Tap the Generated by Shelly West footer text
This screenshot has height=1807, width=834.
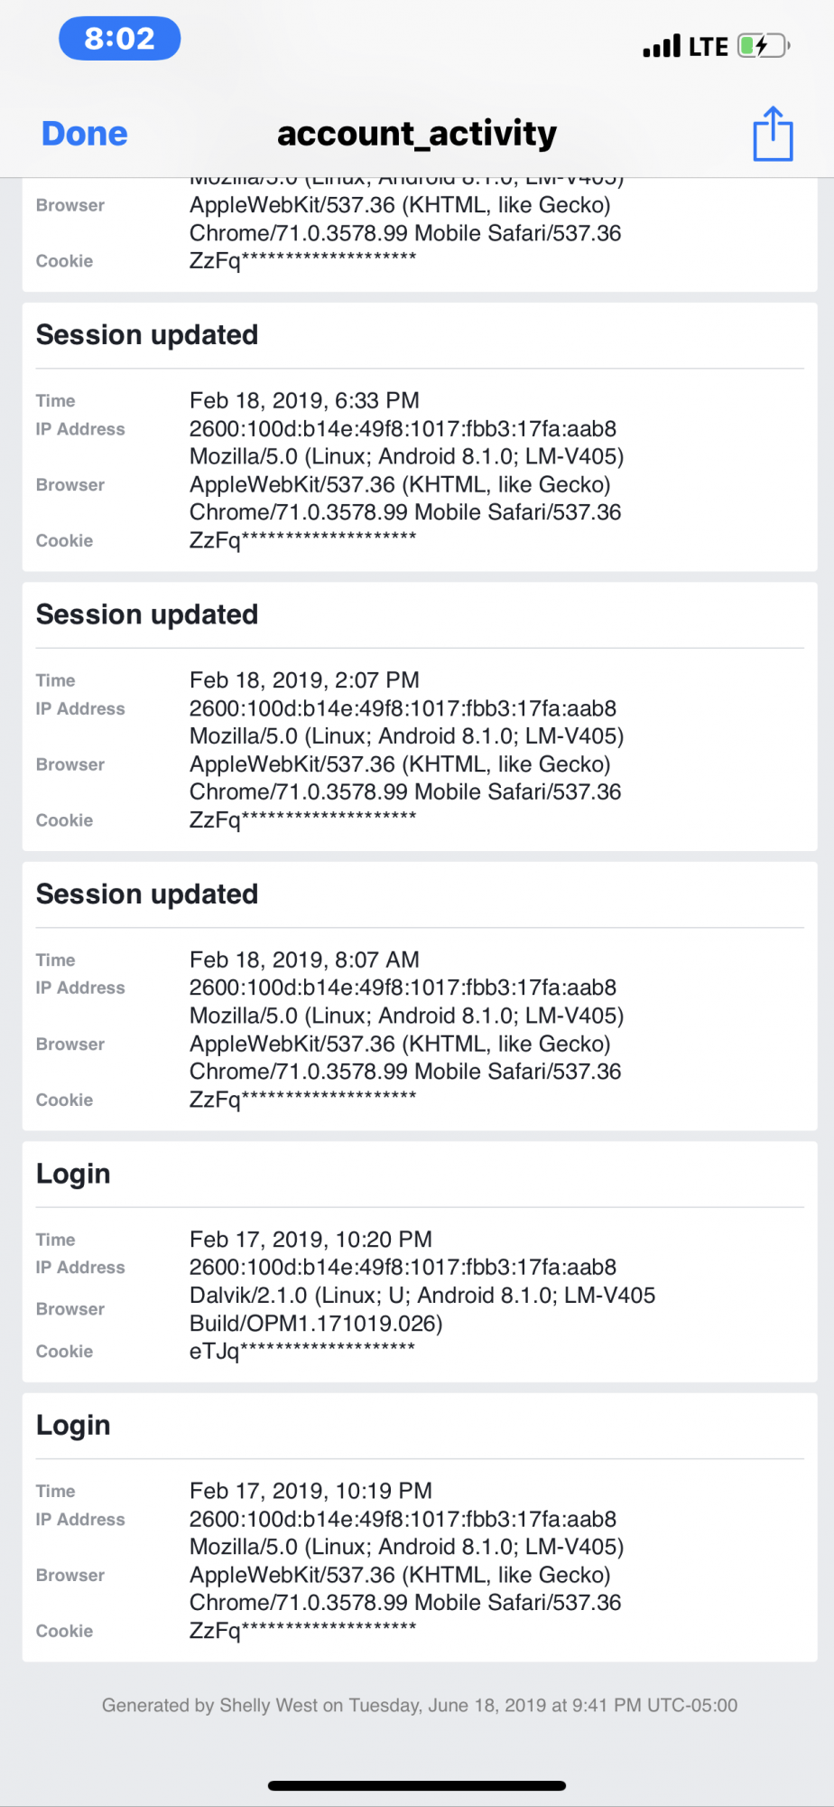pos(420,1705)
